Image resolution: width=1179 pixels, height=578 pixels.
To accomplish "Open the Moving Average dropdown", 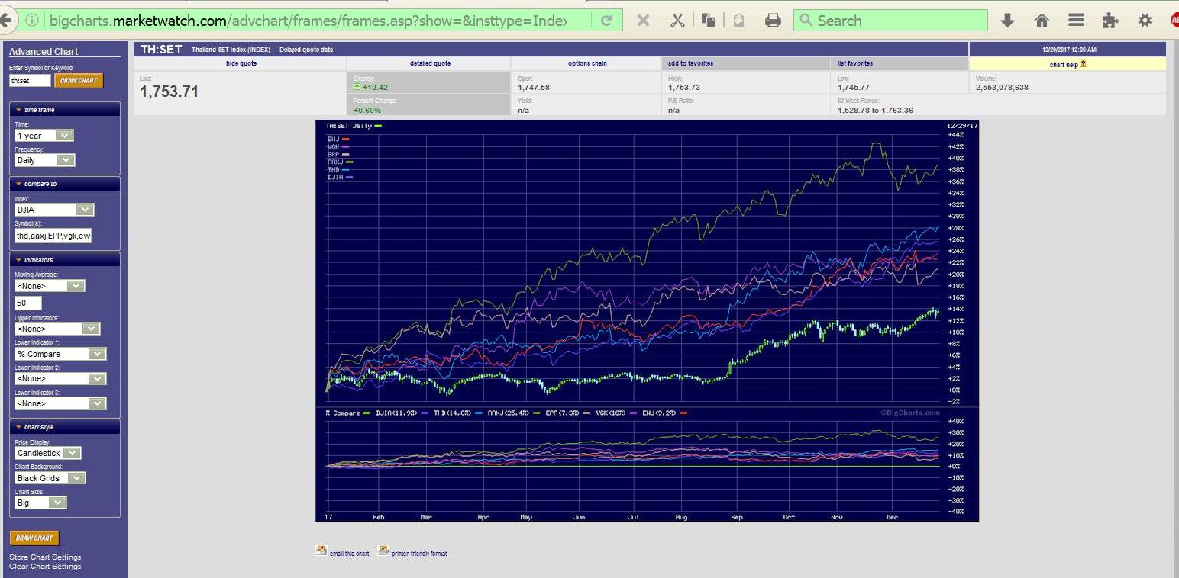I will [50, 285].
